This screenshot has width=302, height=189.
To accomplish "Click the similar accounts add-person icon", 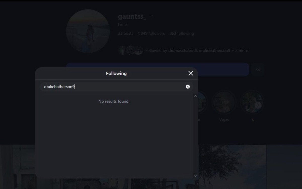I will (258, 69).
